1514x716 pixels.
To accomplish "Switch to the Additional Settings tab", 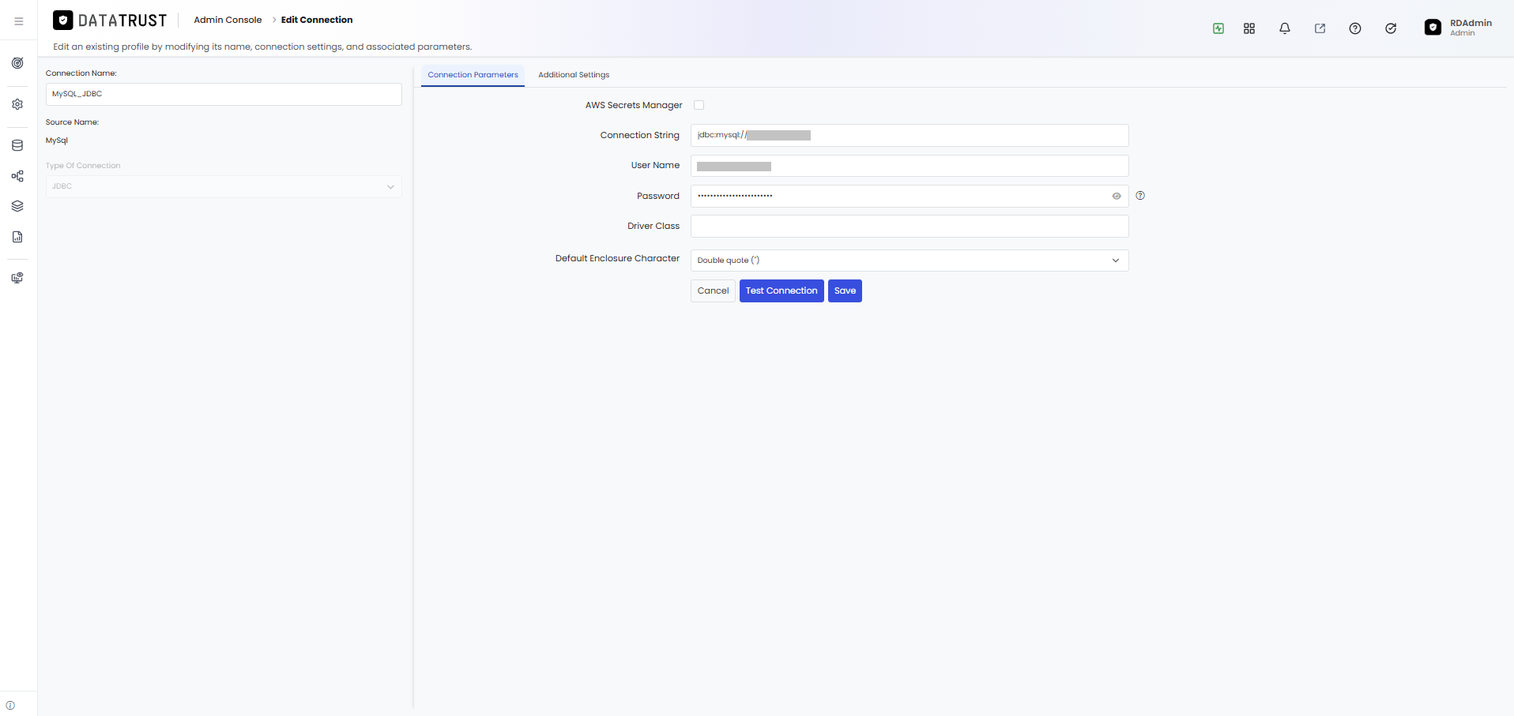I will point(574,75).
